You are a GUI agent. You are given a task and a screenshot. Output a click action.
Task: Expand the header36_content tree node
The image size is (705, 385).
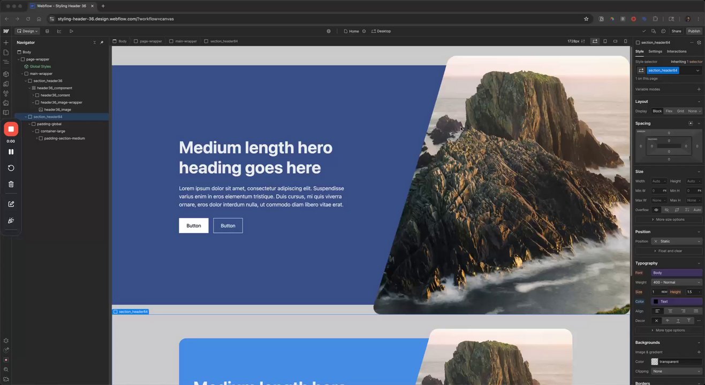(x=33, y=95)
